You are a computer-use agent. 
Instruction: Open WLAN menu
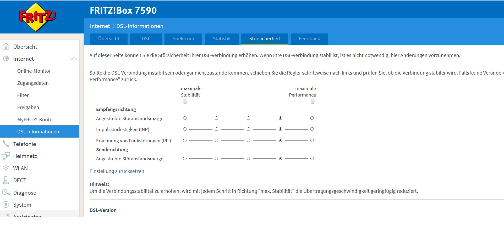pyautogui.click(x=20, y=168)
